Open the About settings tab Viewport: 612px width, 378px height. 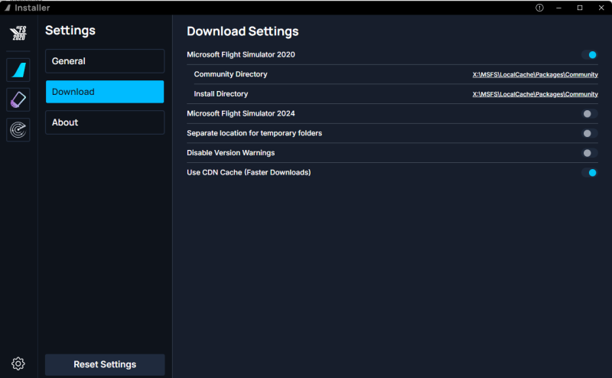[105, 122]
